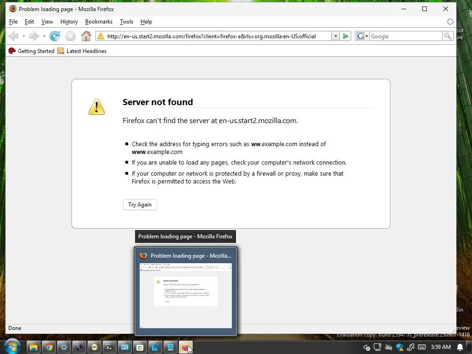Click the pen workspace tray icon

point(411,348)
